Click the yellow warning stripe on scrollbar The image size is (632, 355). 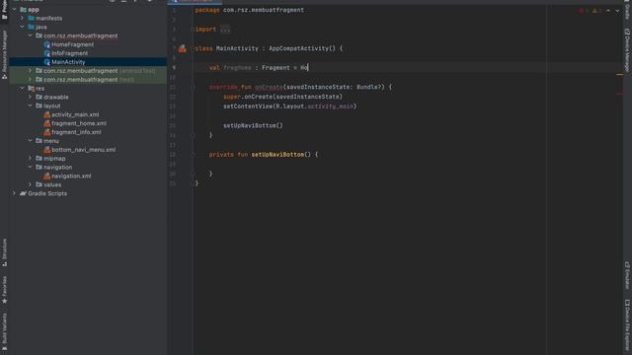tap(620, 75)
